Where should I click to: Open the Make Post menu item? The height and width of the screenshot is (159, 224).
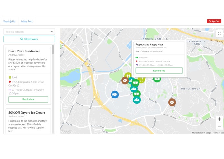pos(27,21)
